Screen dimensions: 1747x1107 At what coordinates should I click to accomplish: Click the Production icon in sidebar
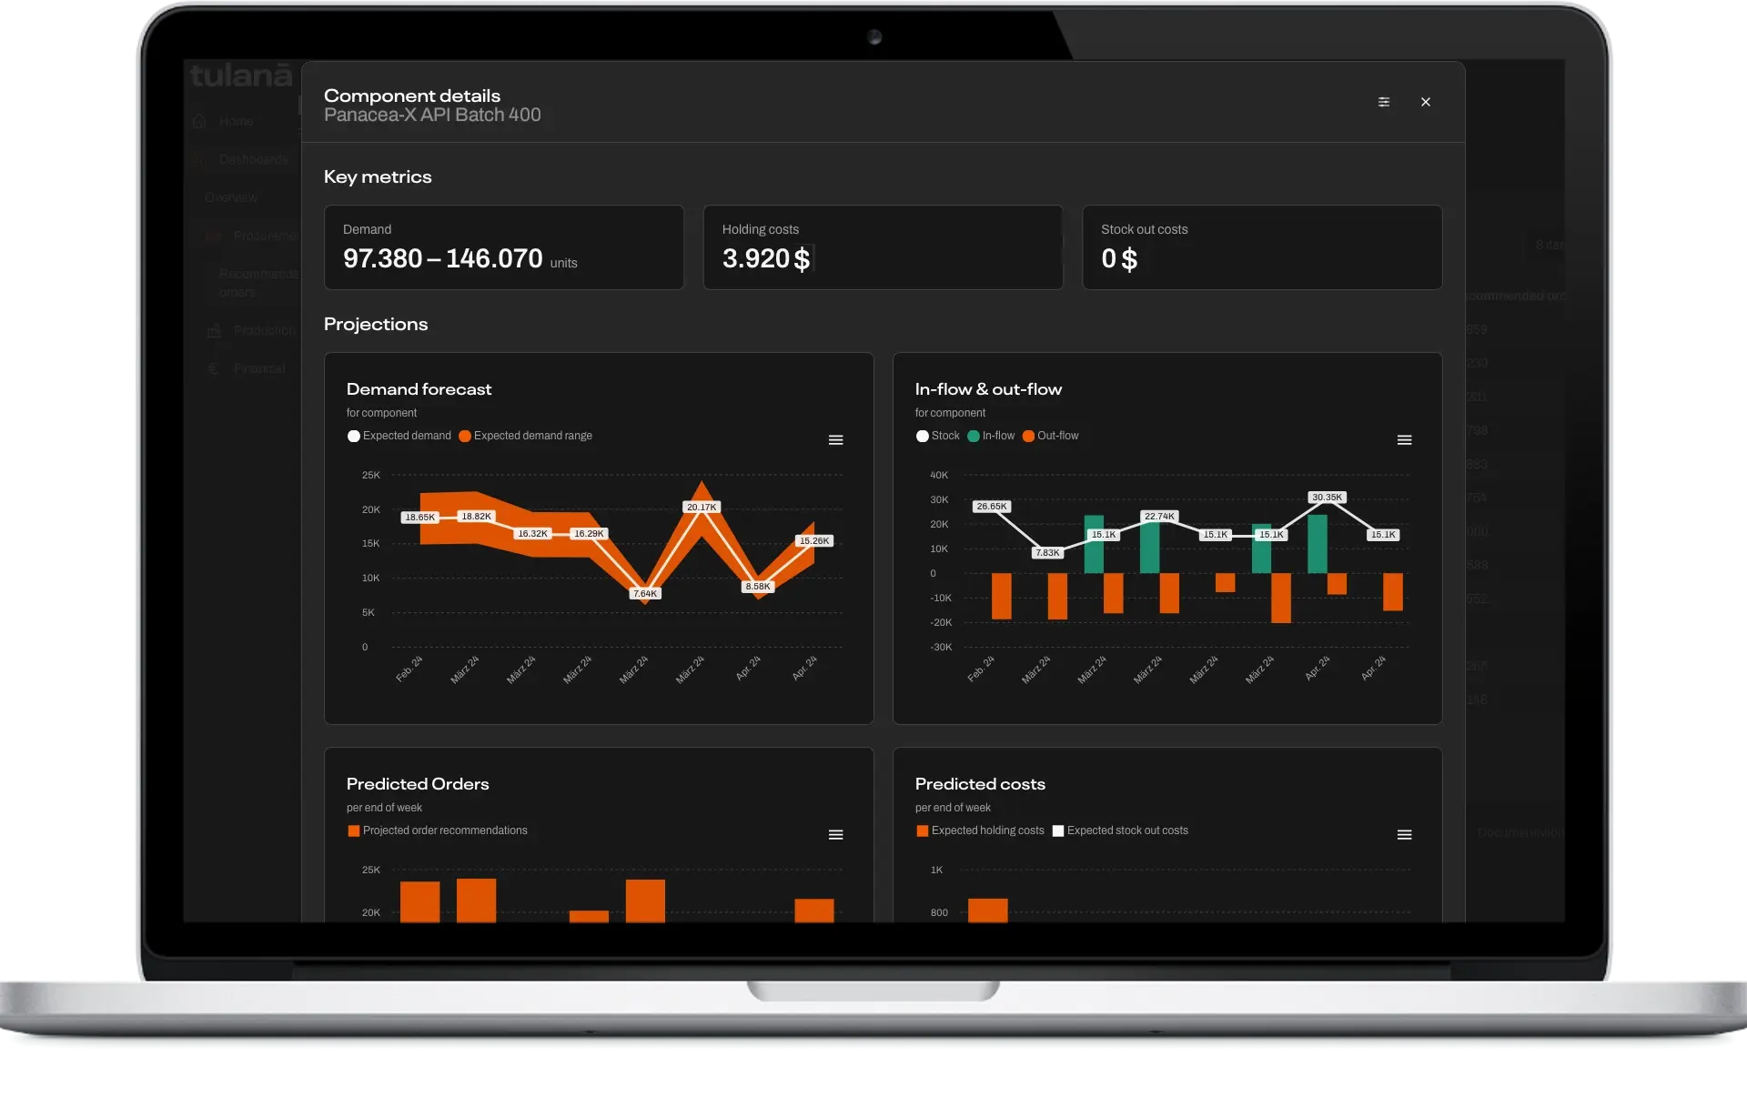[x=214, y=330]
